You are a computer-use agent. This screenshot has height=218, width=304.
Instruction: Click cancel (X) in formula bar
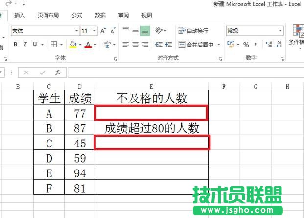[26, 73]
